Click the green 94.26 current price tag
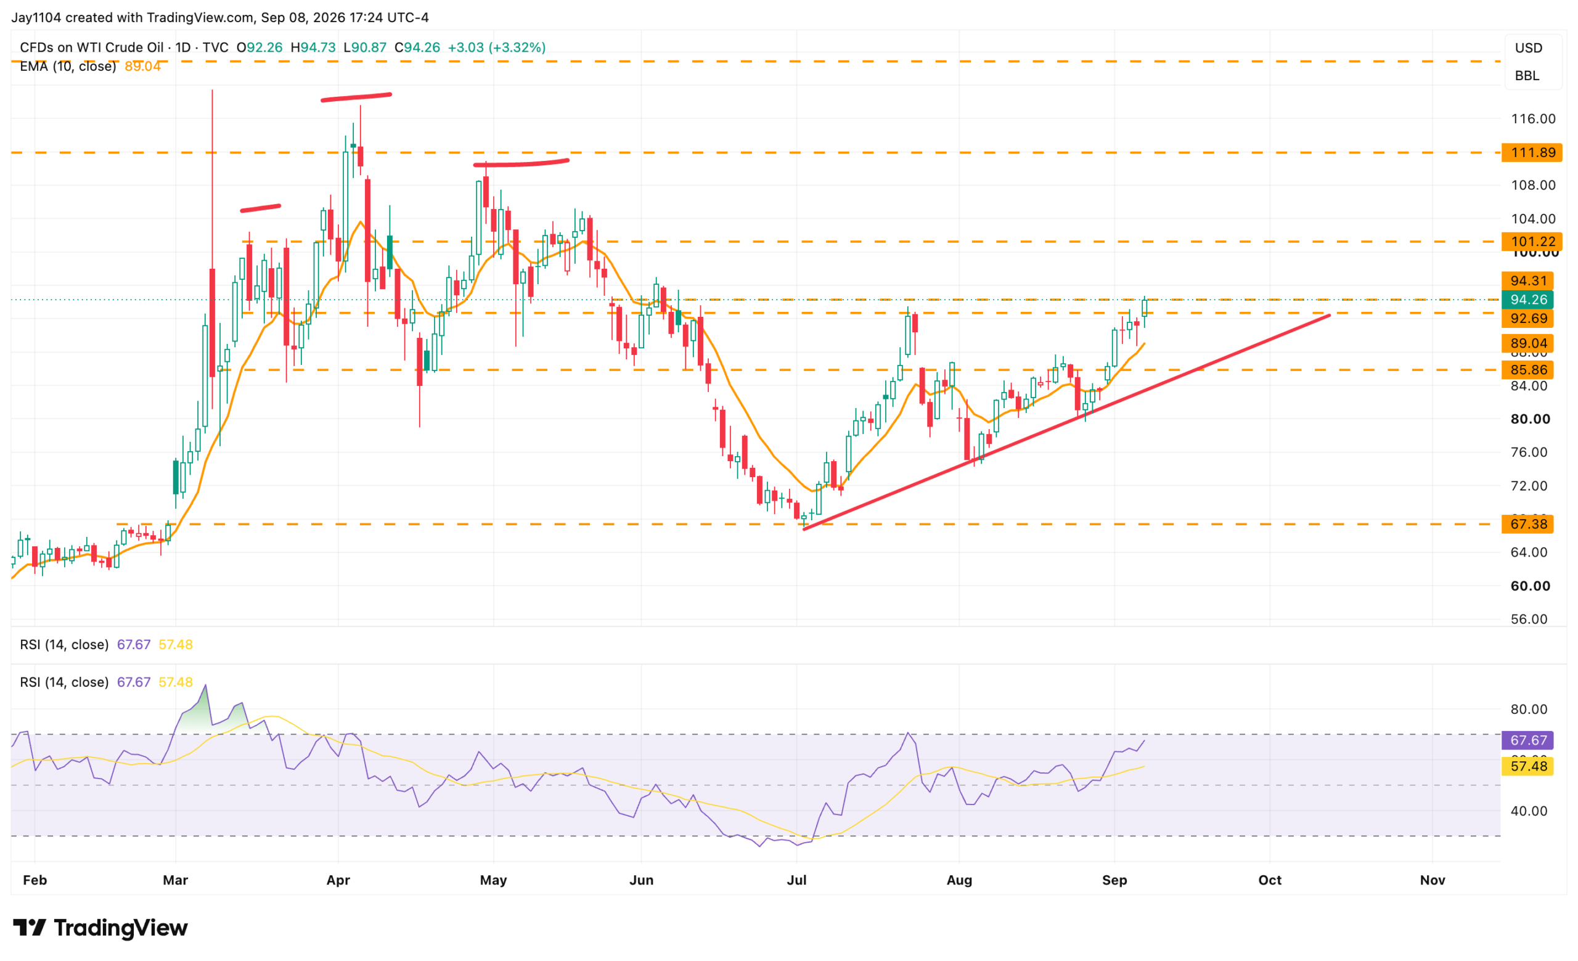1578x961 pixels. click(1527, 300)
